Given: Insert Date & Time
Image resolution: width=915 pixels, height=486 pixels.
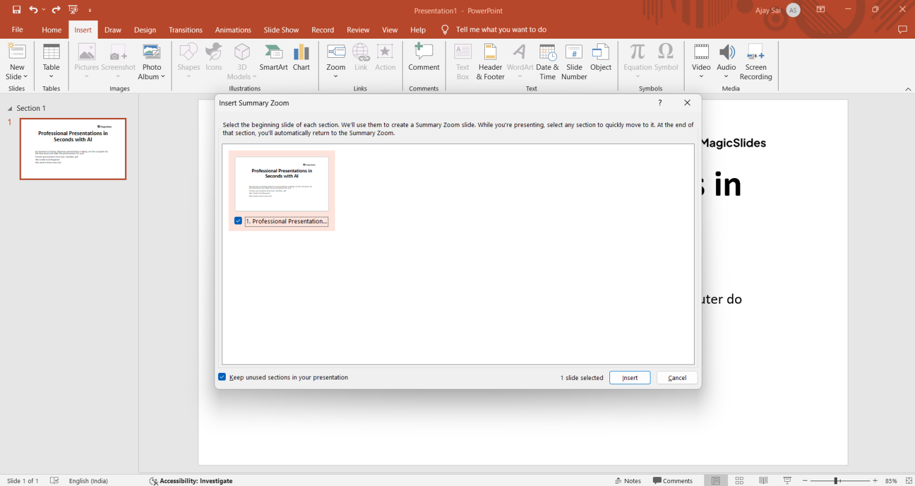Looking at the screenshot, I should pos(547,61).
